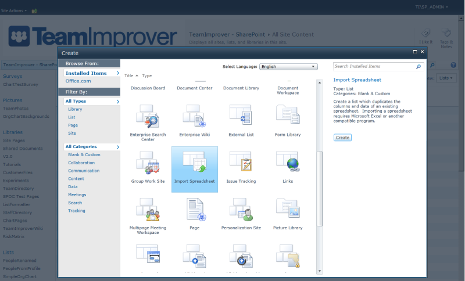Click the template list scrollbar thumb
Screen dimensions: 465x281
point(319,189)
